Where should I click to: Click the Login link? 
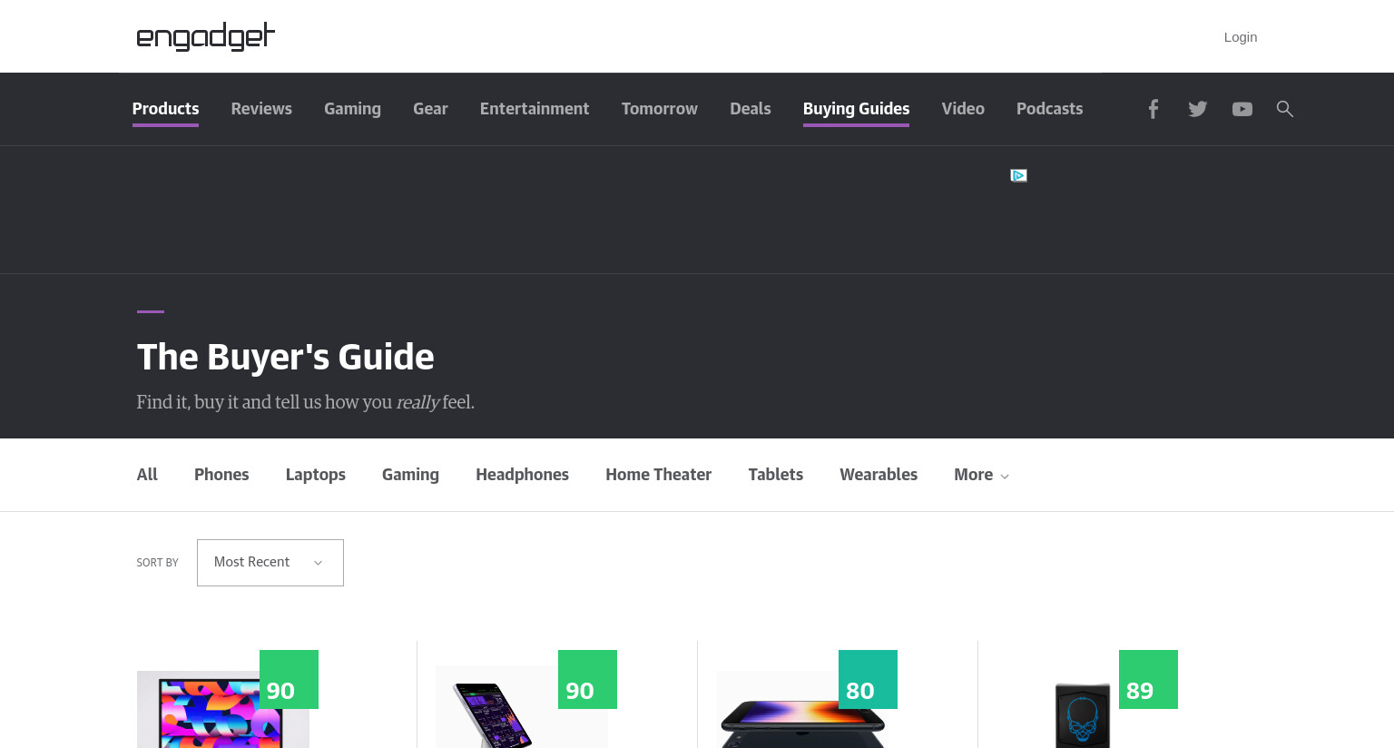pyautogui.click(x=1241, y=37)
